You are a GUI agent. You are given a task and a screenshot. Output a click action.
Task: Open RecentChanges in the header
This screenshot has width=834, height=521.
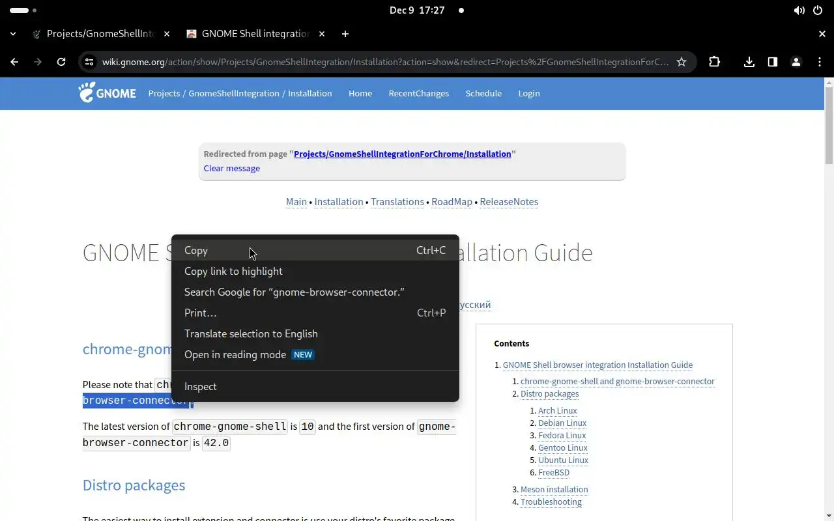pos(419,93)
